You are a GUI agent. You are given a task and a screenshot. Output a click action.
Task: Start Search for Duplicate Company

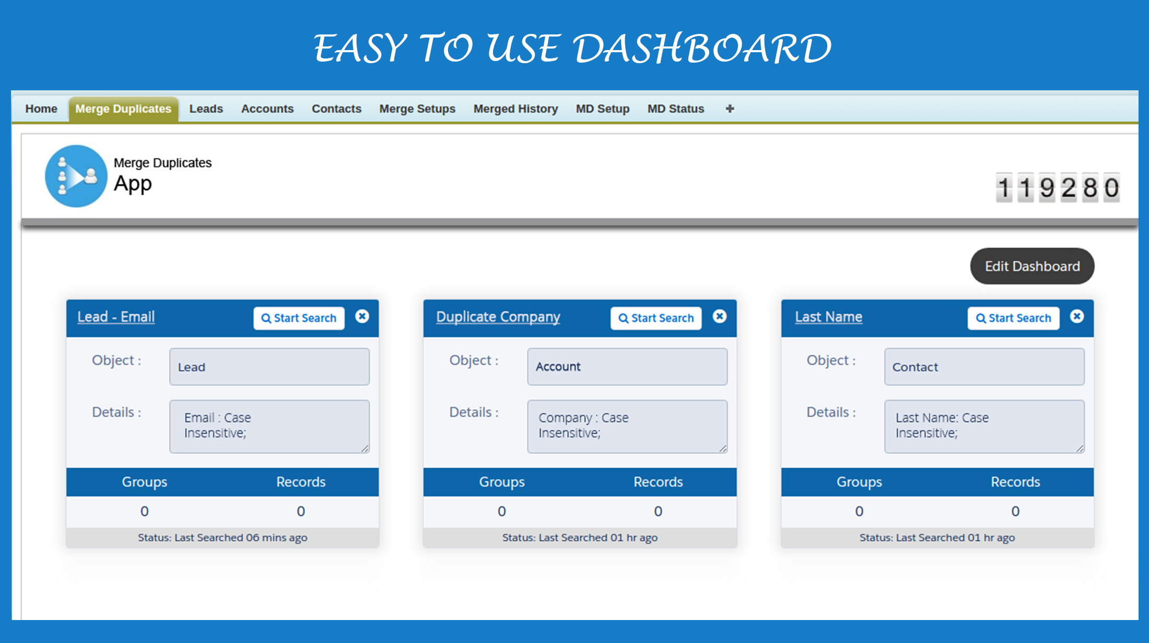(656, 318)
